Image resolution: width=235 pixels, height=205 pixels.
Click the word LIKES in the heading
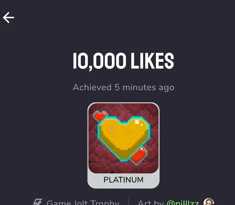[152, 61]
